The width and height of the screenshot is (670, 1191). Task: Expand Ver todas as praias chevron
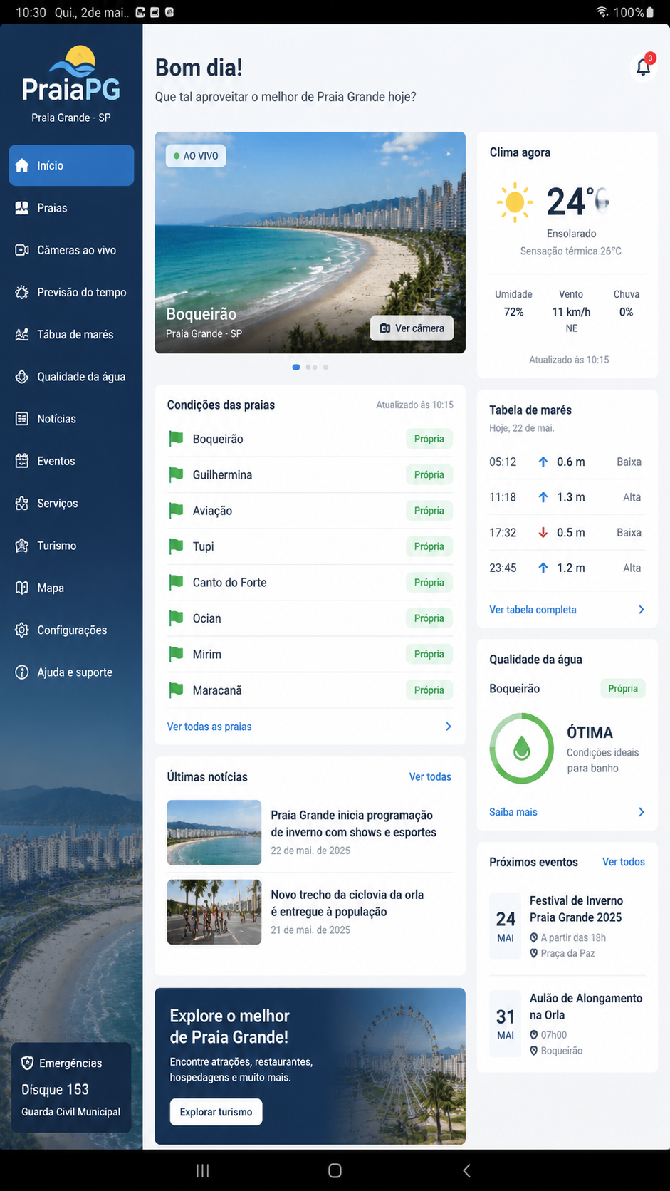[x=449, y=727]
